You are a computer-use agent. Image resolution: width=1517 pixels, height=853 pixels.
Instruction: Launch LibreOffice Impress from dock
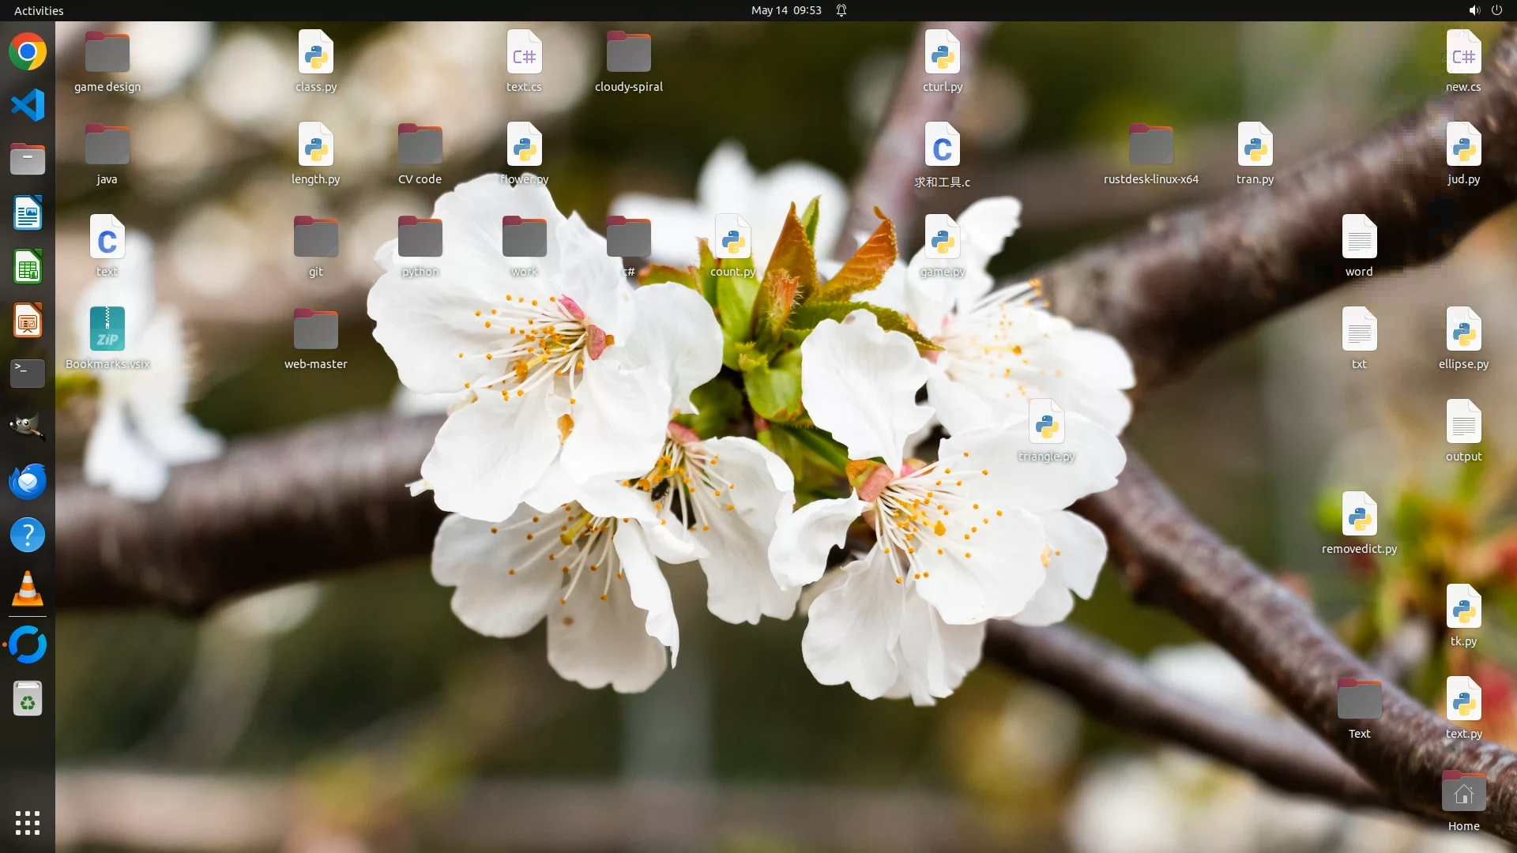[28, 321]
